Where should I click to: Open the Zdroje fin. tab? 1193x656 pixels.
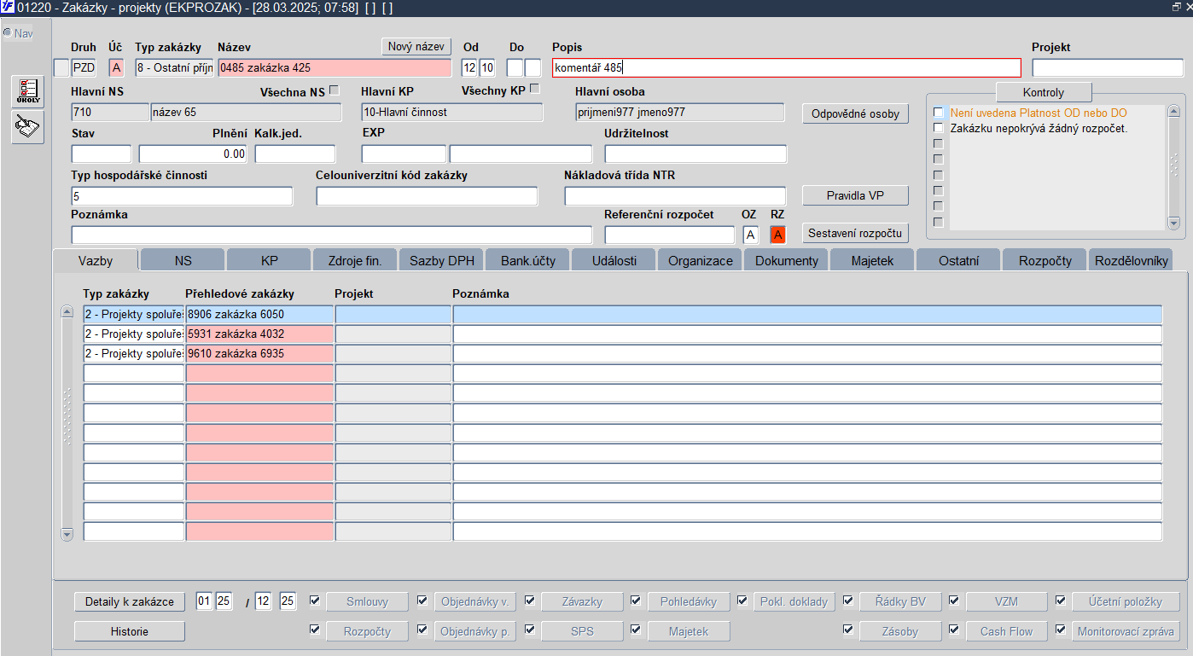click(x=355, y=260)
